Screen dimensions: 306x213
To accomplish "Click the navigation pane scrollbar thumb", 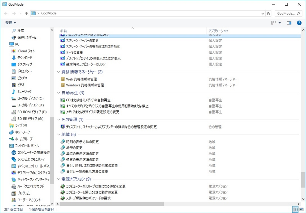I will 52,150.
